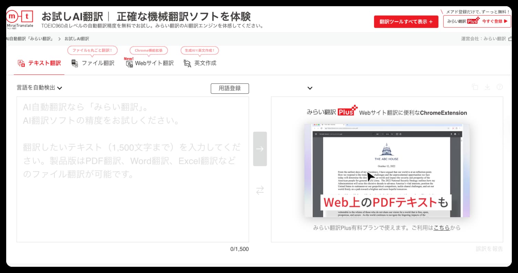Image resolution: width=518 pixels, height=273 pixels.
Task: Click the ファイルを丸ごと翻訳！ bubble label
Action: tap(92, 50)
